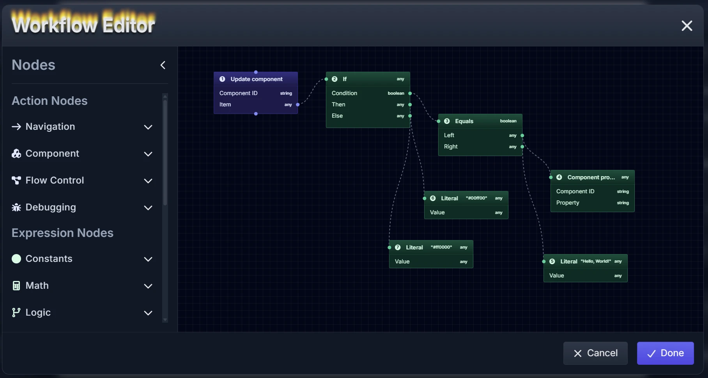Click the Navigation arrow icon
Image resolution: width=708 pixels, height=378 pixels.
point(16,127)
